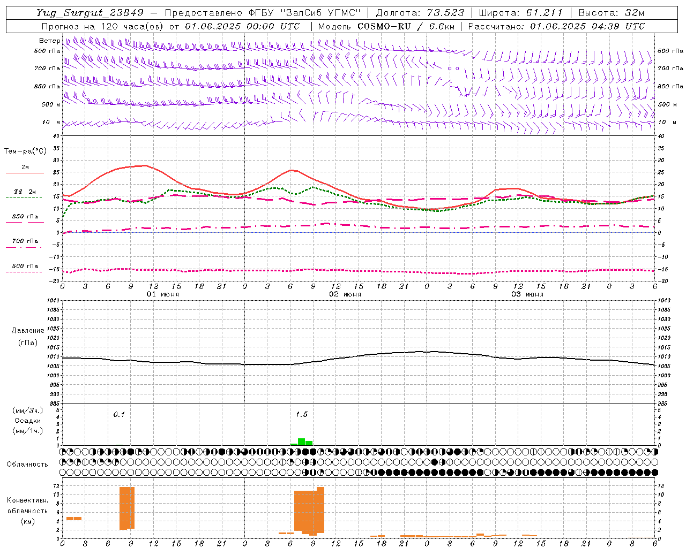The width and height of the screenshot is (686, 548).
Task: Click the 02 июня date label
Action: 345,294
